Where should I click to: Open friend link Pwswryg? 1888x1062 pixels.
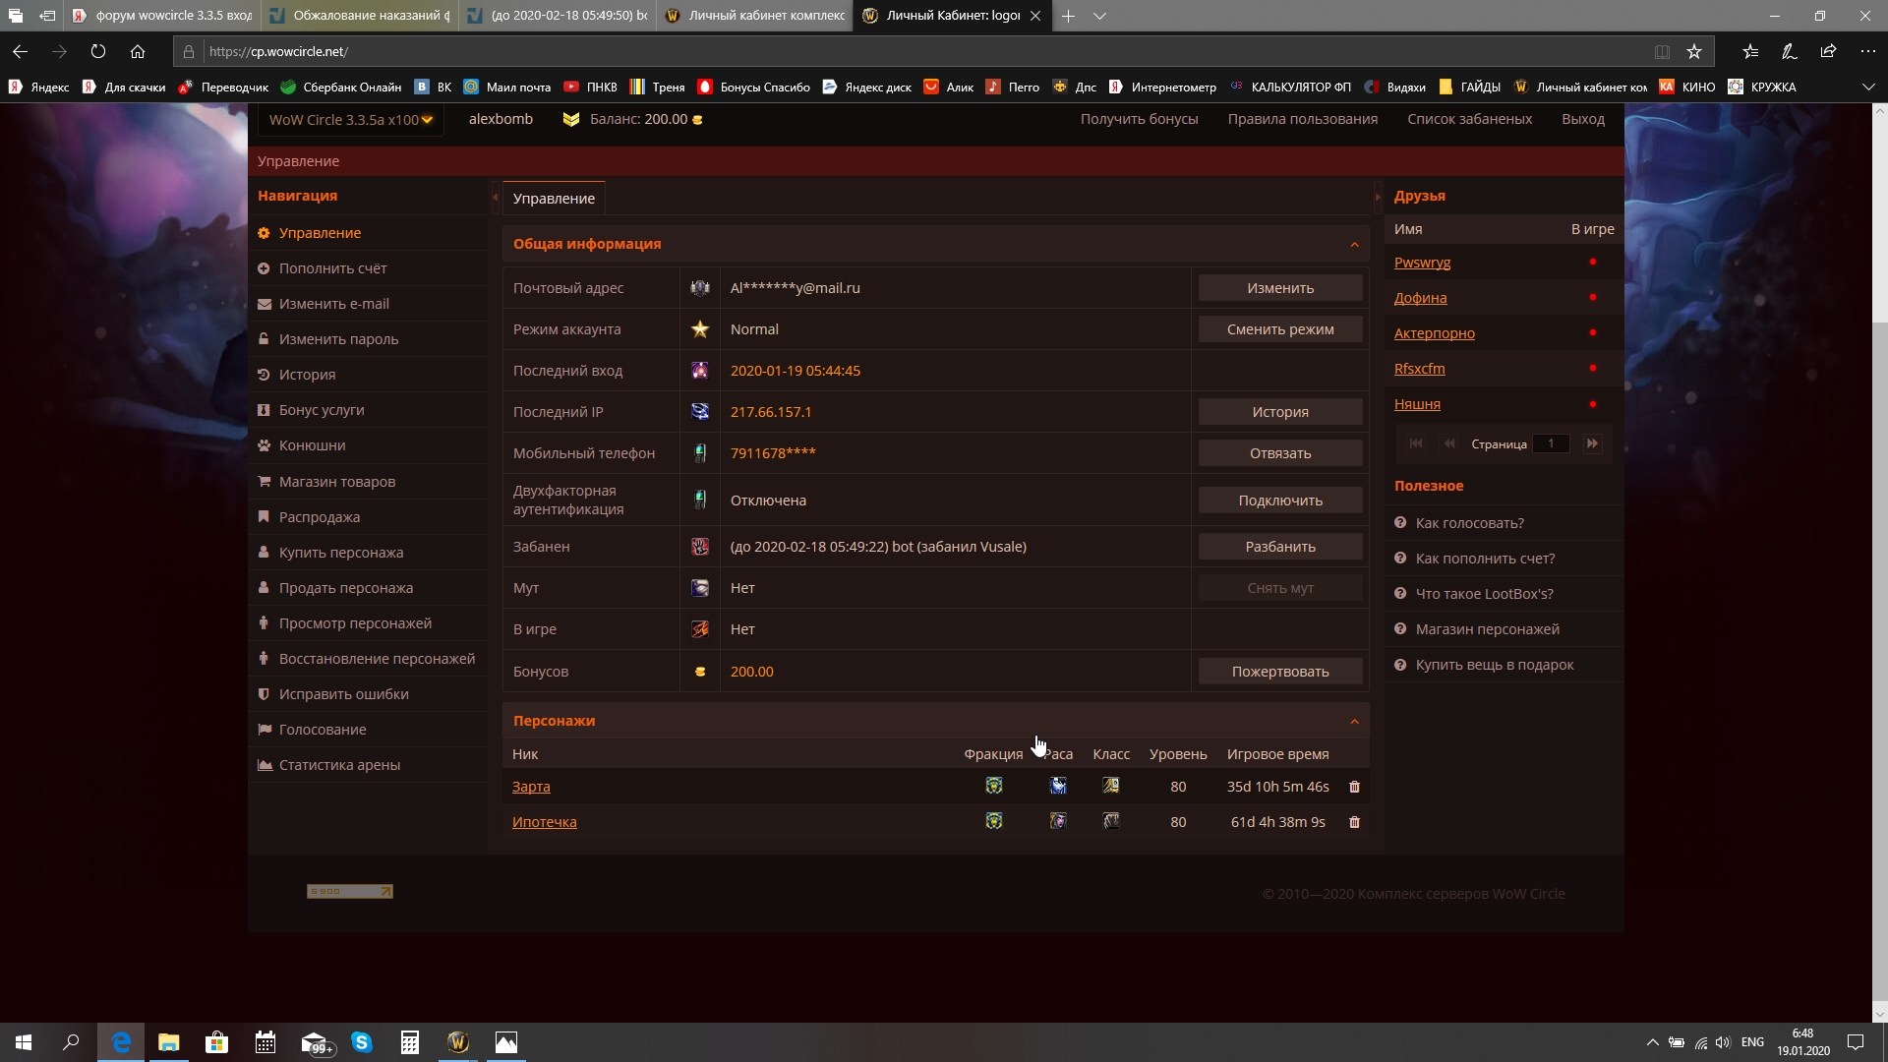point(1422,263)
